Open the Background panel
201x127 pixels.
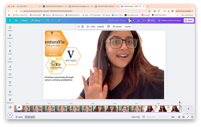[x=10, y=101]
